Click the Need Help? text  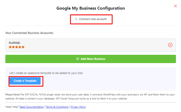(x=12, y=107)
